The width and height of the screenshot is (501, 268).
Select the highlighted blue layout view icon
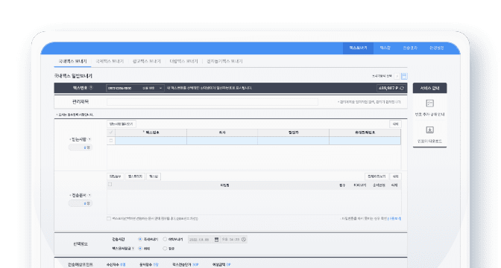click(404, 76)
